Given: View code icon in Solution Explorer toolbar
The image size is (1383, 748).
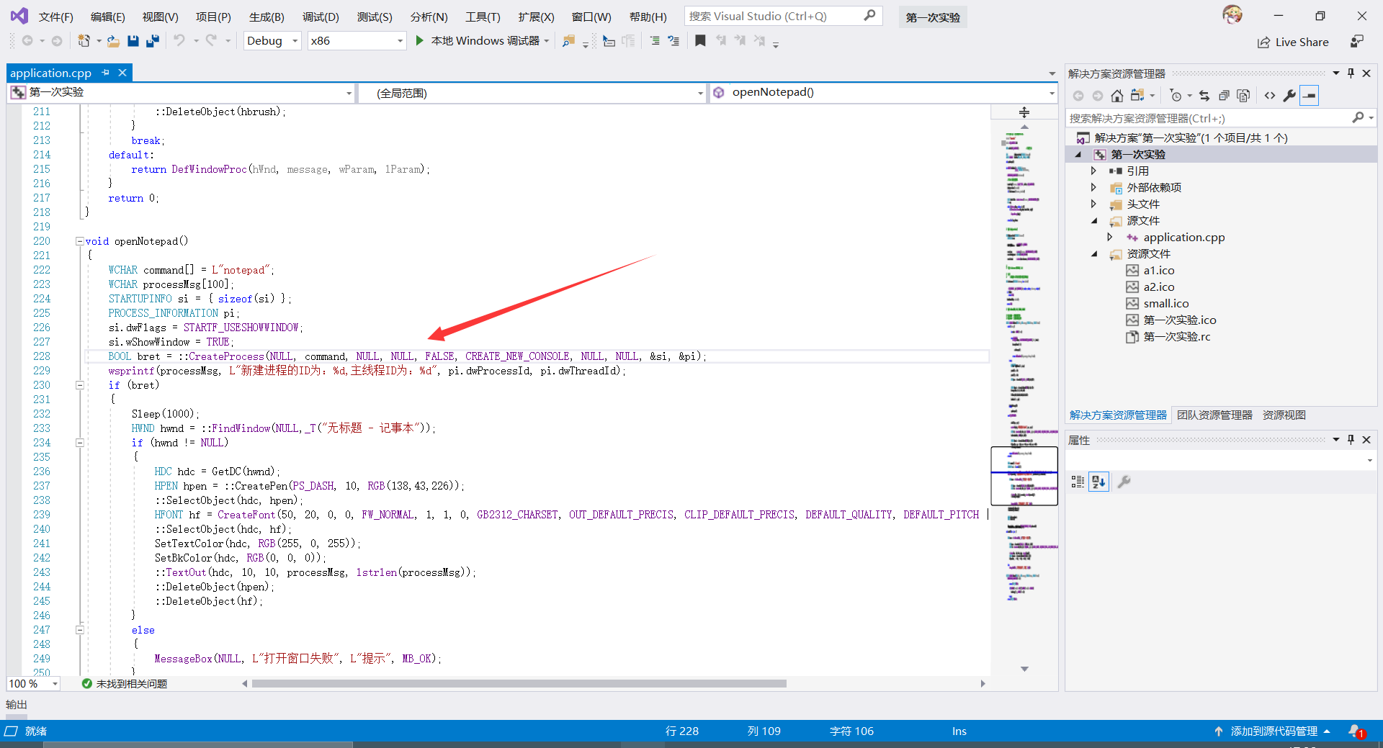Looking at the screenshot, I should coord(1270,96).
